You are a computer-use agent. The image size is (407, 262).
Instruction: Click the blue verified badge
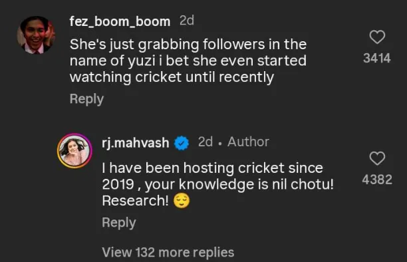(x=182, y=143)
